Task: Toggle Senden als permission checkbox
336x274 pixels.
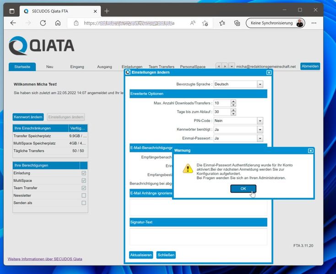Action: (84, 203)
